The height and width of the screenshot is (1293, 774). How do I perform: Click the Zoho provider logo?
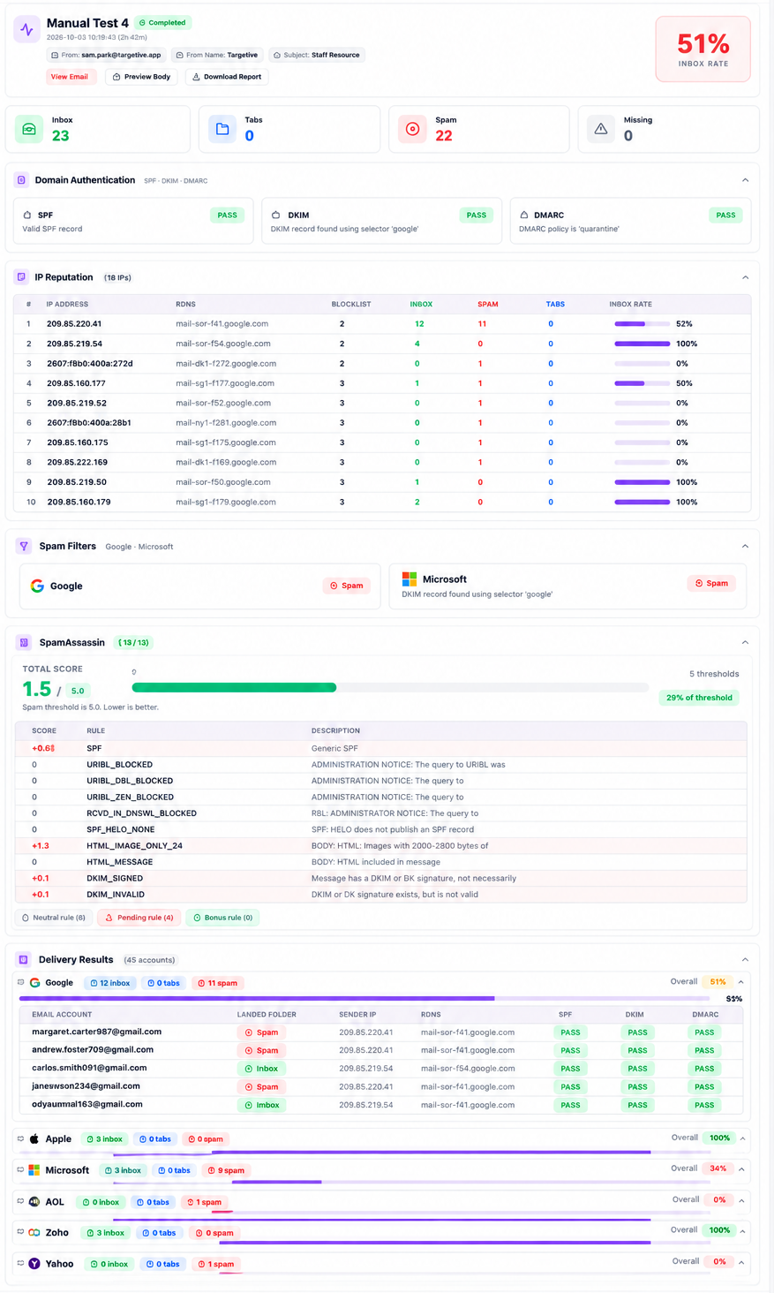(34, 1232)
